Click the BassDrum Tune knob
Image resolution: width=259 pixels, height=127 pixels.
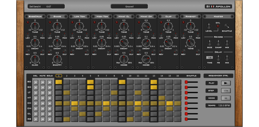35,26
